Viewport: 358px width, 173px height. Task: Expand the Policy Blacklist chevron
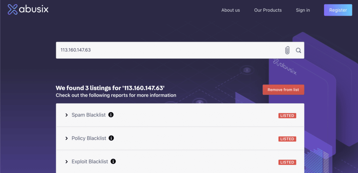pos(66,138)
